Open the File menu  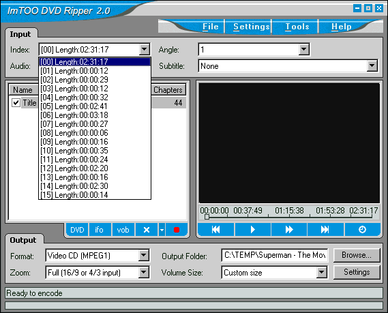pyautogui.click(x=210, y=27)
